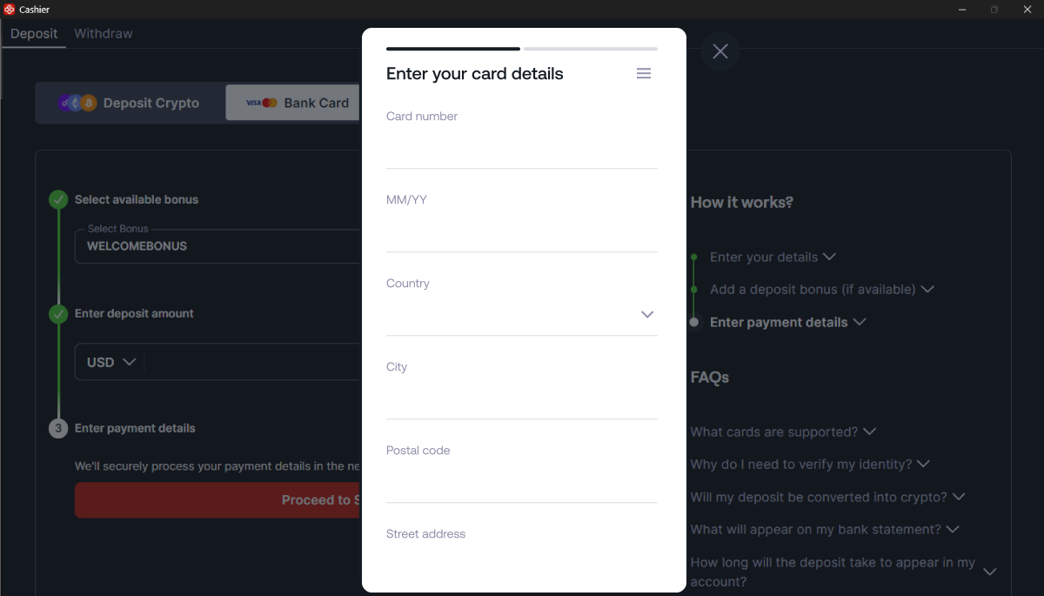Expand 'Why do I need to verify my identity?'
Screen dimensions: 1044x596
[810, 465]
